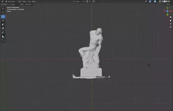Open the Global transform orientation dropdown
This screenshot has height=111, width=173.
click(x=77, y=2)
